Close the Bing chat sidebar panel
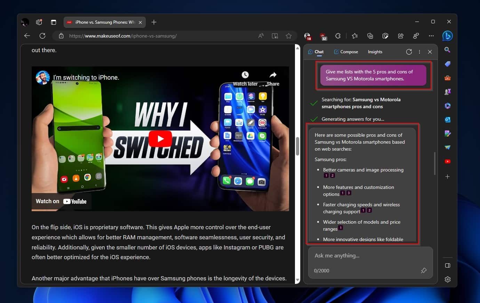 [430, 52]
